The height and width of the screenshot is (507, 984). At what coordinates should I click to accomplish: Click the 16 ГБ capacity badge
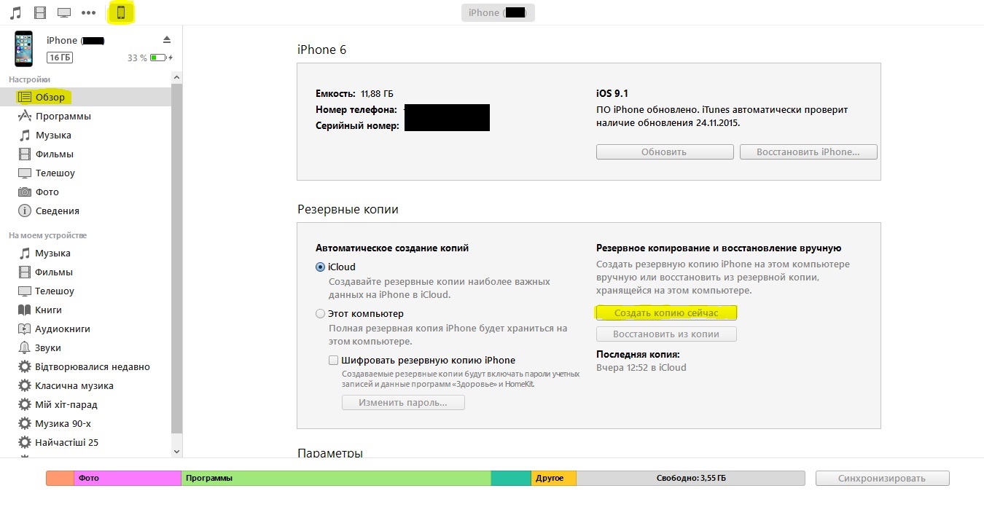point(60,58)
